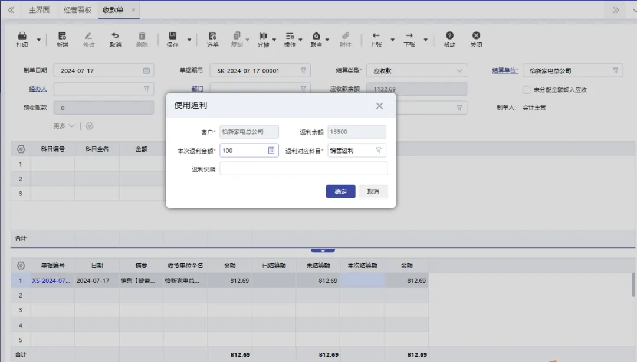Screen dimensions: 637x362
Task: Open the 经办人 link
Action: point(38,88)
